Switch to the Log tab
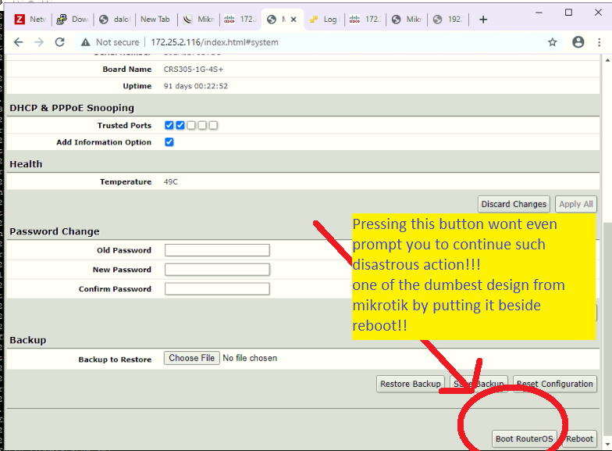Screen dimensions: 612x451 325,19
